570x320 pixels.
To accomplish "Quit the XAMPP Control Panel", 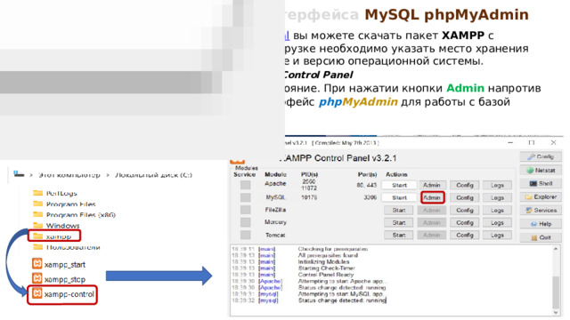I will pyautogui.click(x=541, y=237).
